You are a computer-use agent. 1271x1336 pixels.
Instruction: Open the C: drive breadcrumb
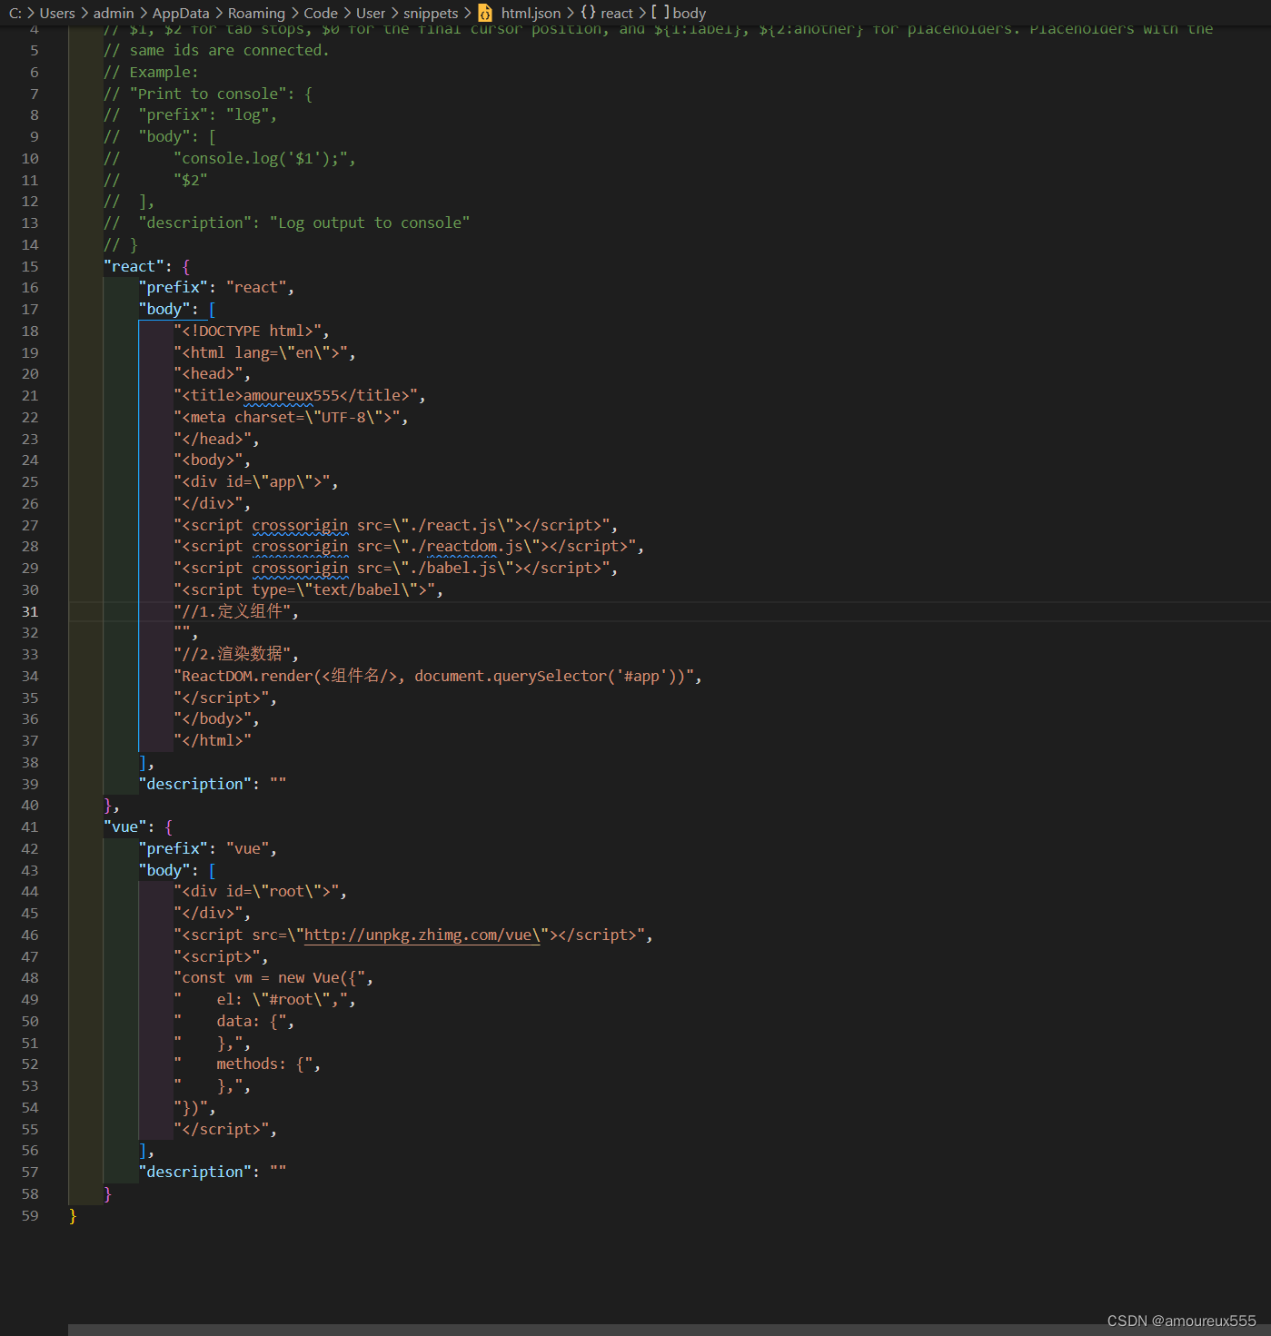pos(15,13)
